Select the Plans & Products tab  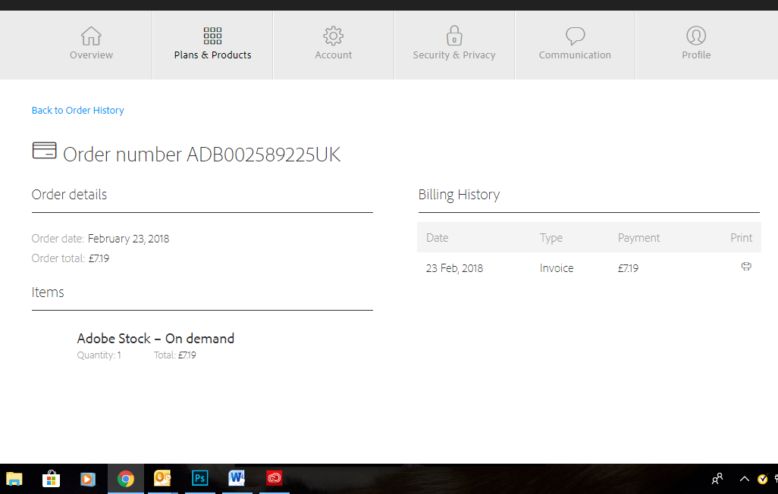click(x=212, y=44)
